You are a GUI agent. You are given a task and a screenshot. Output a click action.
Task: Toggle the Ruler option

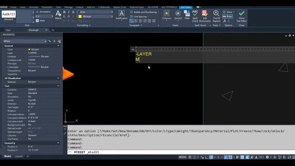coord(227,17)
